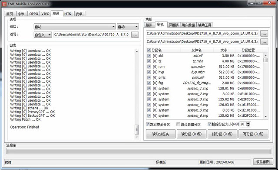This screenshot has height=170, width=278.
Task: Switch to the 用户数据 tab
Action: pos(188,25)
